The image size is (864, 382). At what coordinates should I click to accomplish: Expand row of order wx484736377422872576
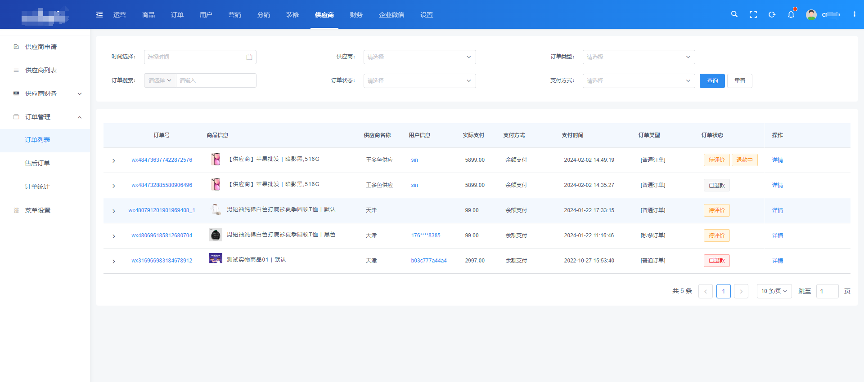[114, 160]
